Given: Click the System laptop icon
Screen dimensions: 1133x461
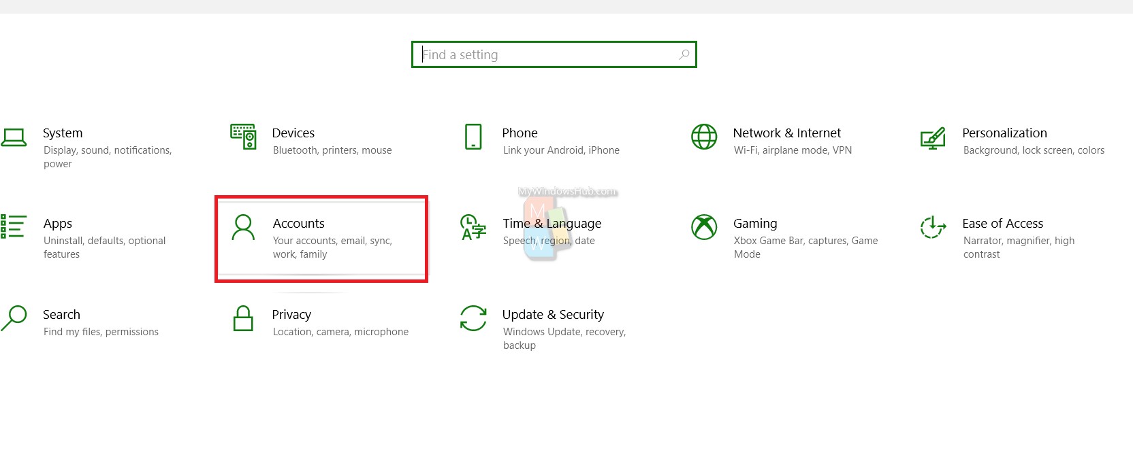Looking at the screenshot, I should pos(13,137).
